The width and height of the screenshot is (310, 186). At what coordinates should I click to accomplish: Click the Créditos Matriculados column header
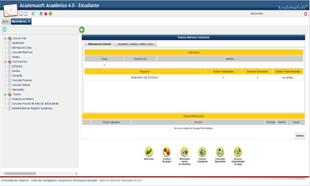tap(223, 71)
